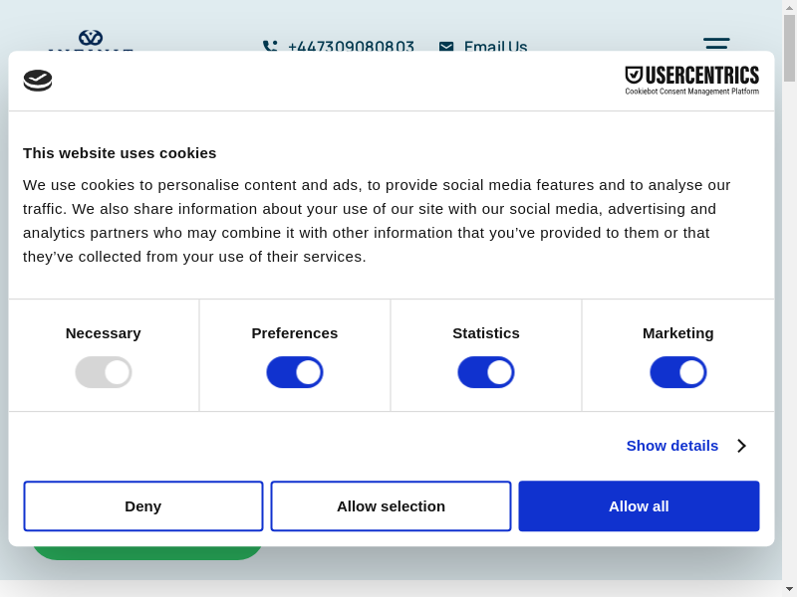Toggle the Necessary cookies switch
The height and width of the screenshot is (597, 797).
(x=104, y=372)
